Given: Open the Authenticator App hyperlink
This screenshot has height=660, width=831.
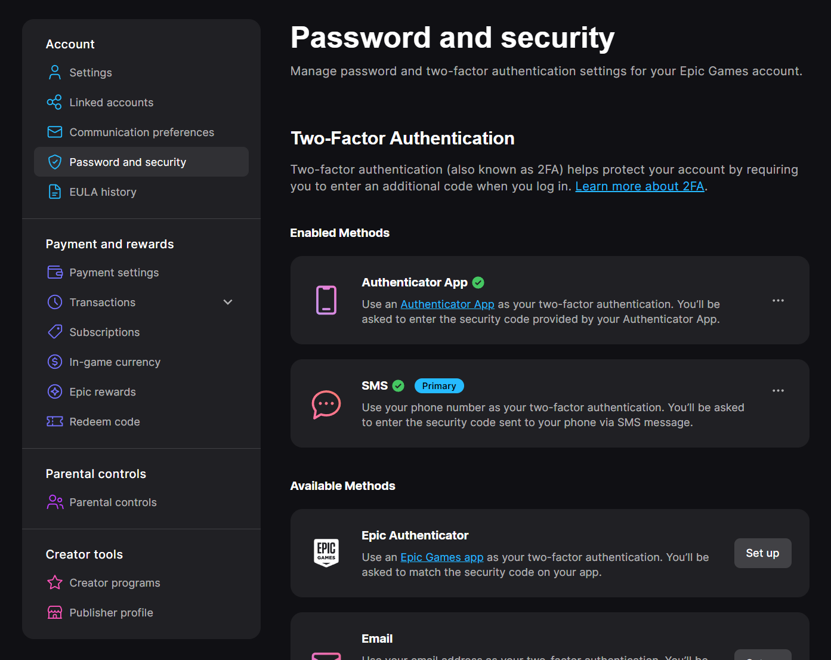Looking at the screenshot, I should tap(447, 304).
